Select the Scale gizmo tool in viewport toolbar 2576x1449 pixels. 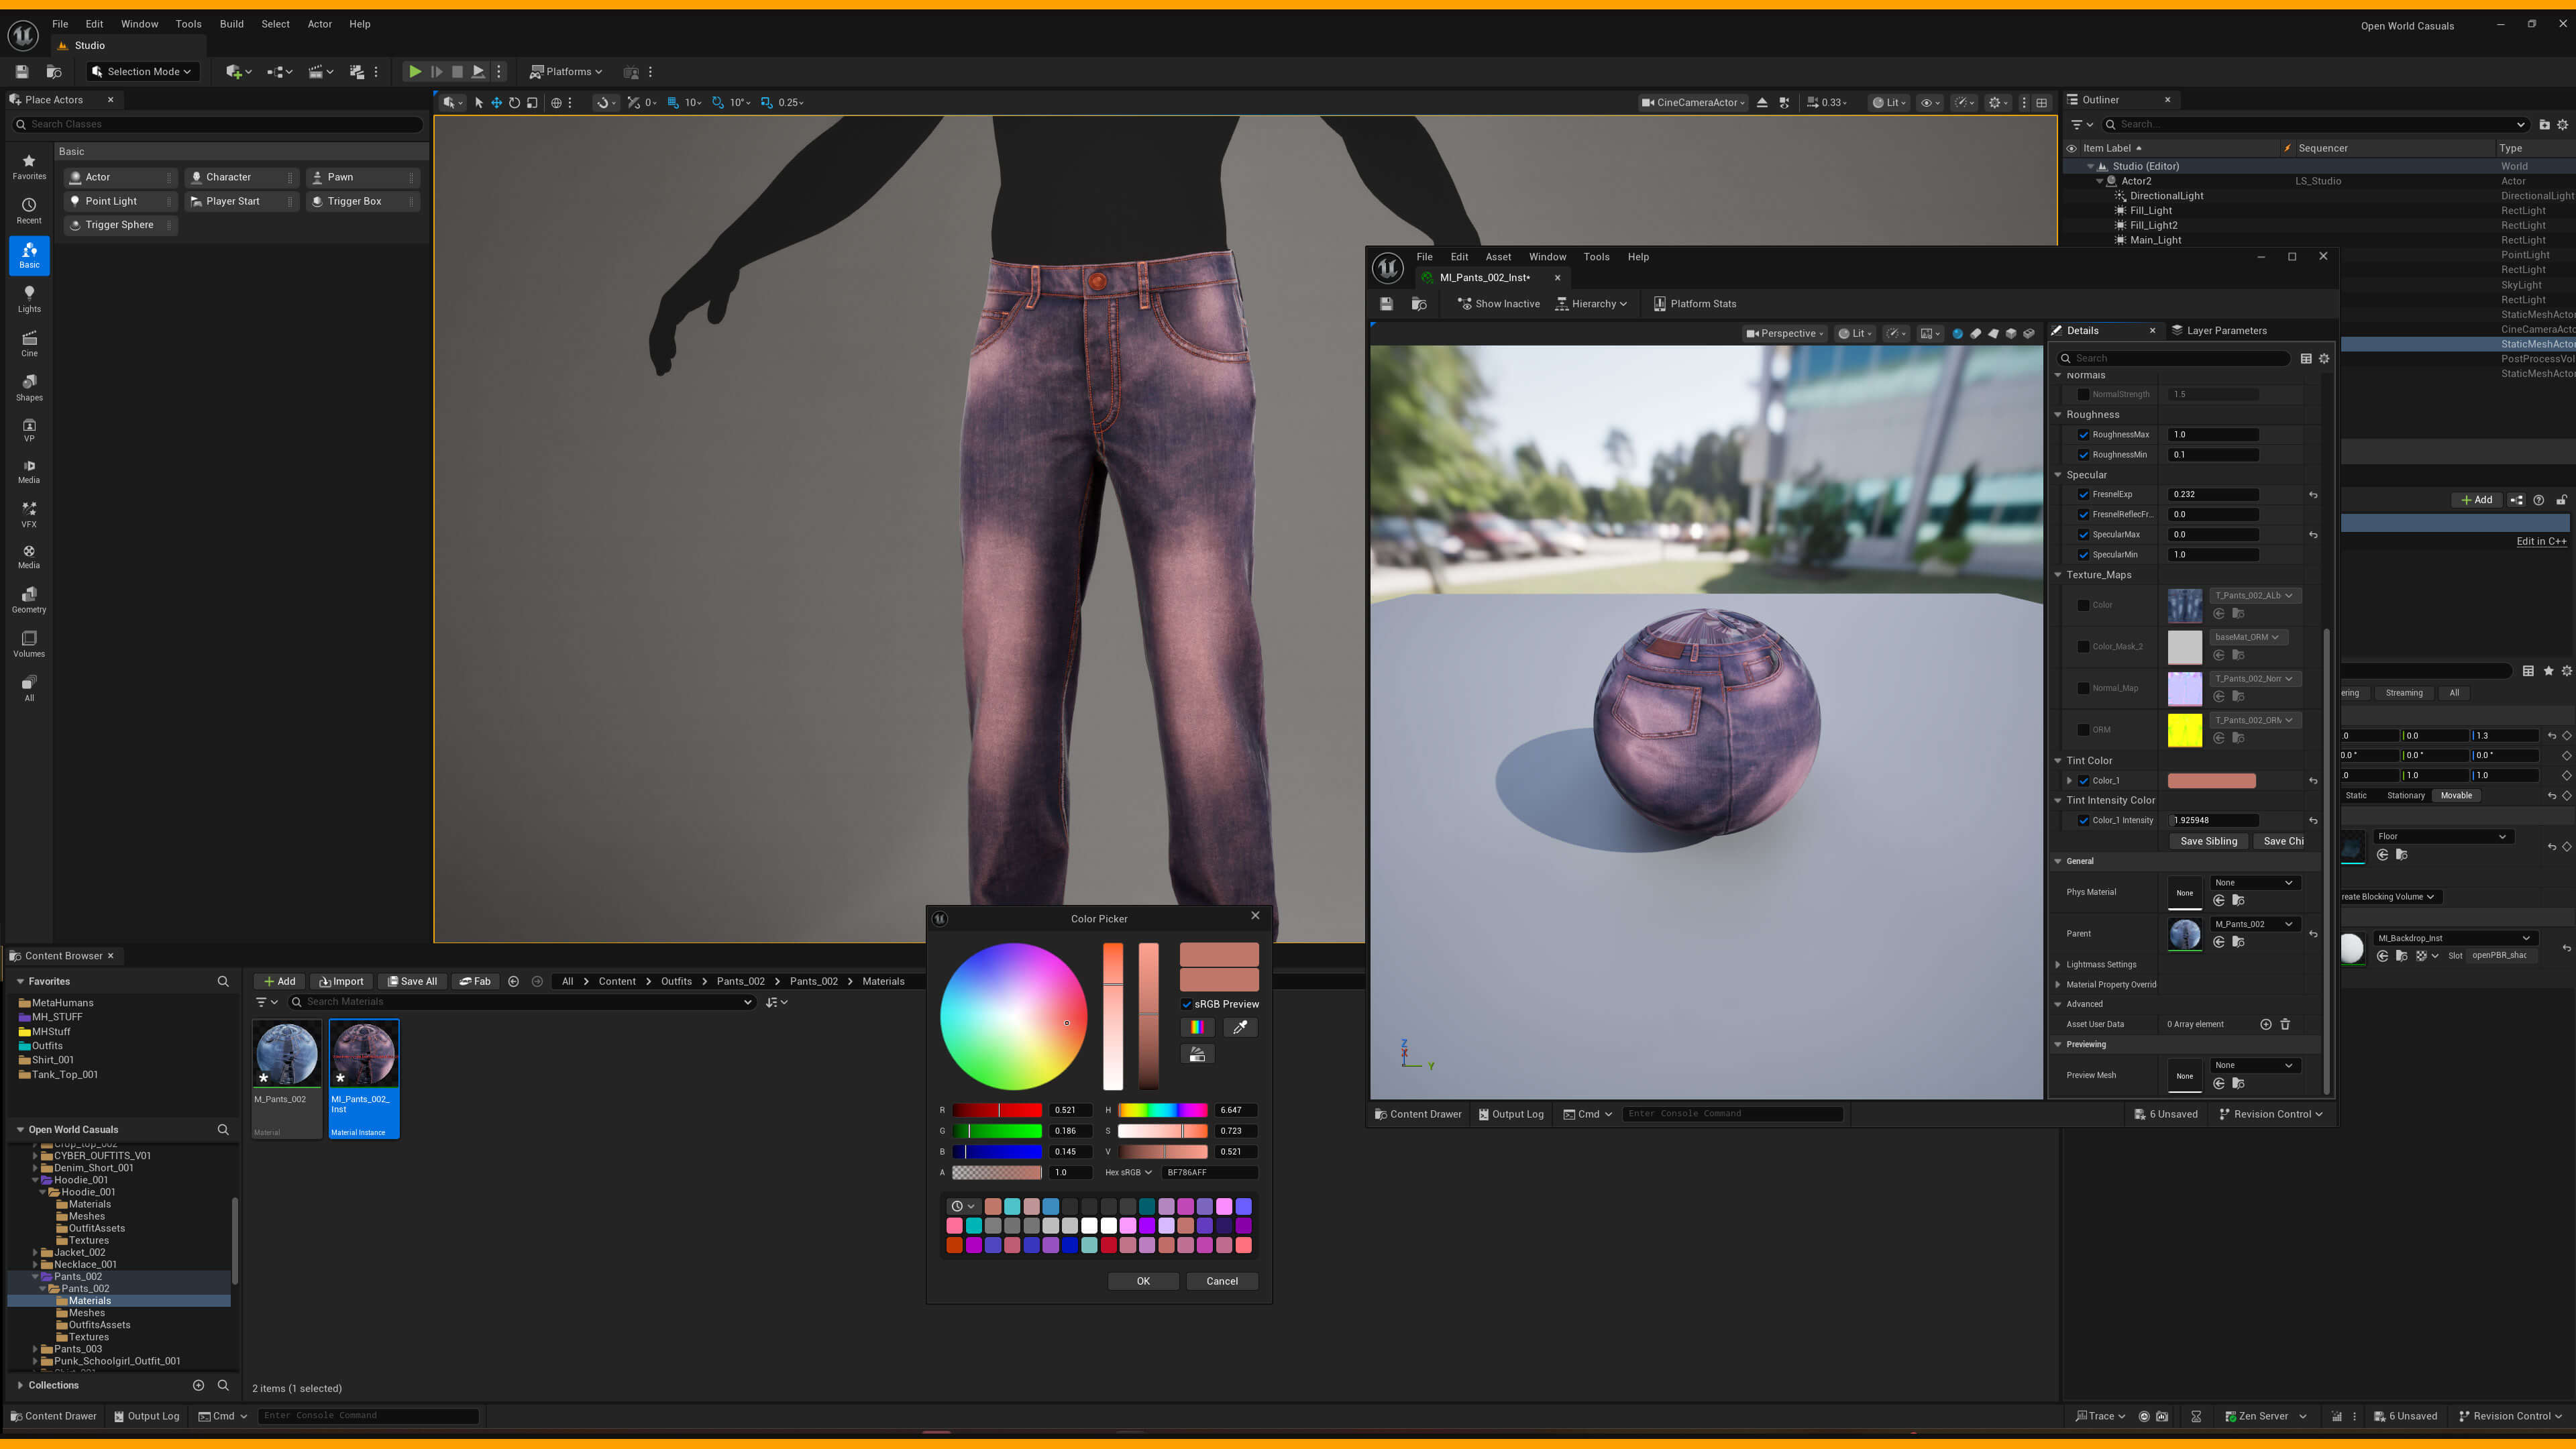coord(532,102)
